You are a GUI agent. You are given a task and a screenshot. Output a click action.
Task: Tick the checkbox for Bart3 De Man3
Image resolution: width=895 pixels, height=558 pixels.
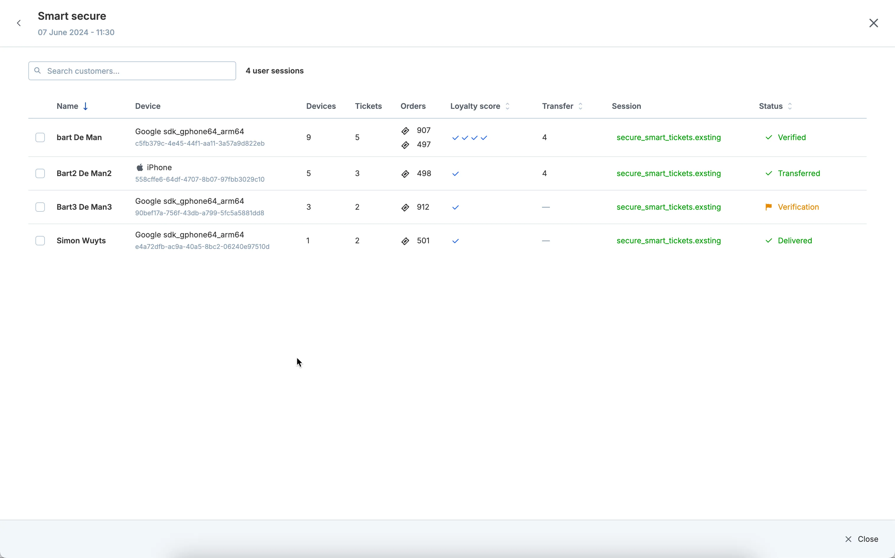tap(40, 207)
